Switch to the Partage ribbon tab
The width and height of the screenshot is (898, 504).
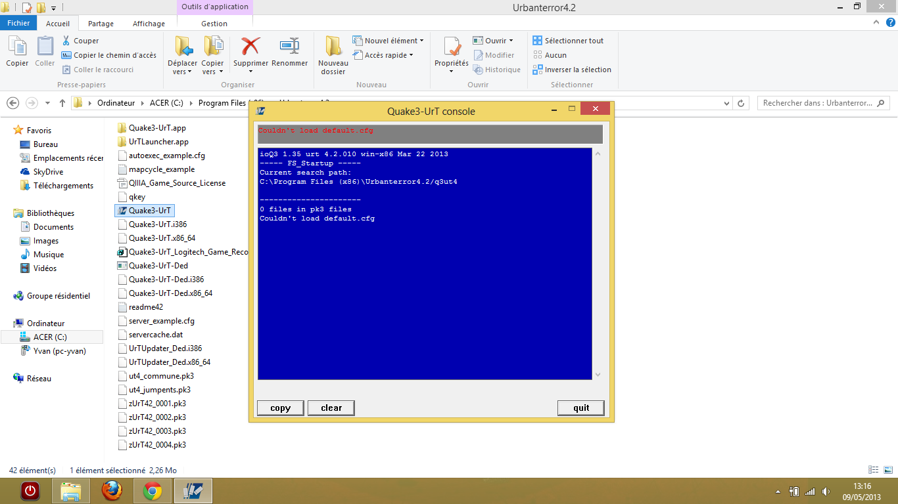[101, 23]
